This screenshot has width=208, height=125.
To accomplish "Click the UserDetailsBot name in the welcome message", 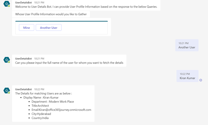I will click(23, 2).
